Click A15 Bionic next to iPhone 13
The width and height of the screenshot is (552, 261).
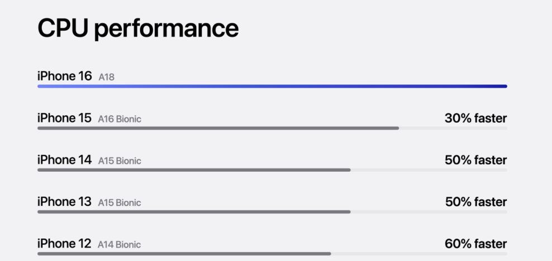click(120, 202)
